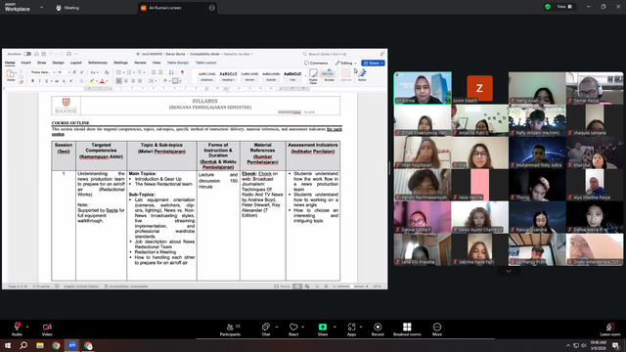Image resolution: width=626 pixels, height=352 pixels.
Task: Show hidden tray icons arrow
Action: coord(567,345)
